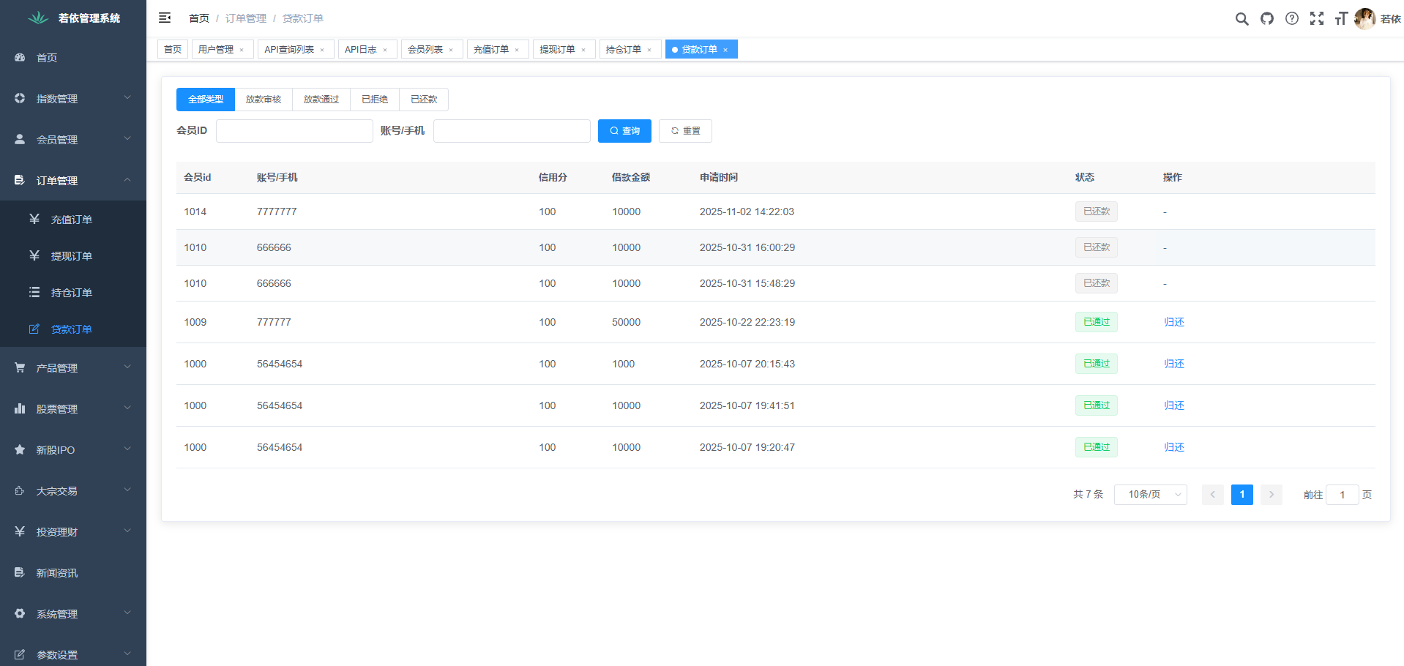Open the 10条/页 page size dropdown
Image resolution: width=1404 pixels, height=666 pixels.
[x=1150, y=495]
